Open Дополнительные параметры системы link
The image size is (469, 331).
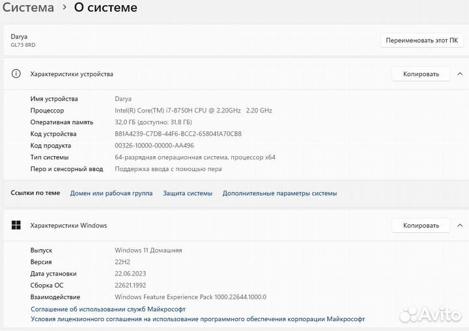[279, 193]
